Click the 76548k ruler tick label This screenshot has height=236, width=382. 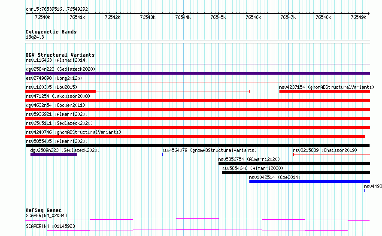tap(323, 17)
